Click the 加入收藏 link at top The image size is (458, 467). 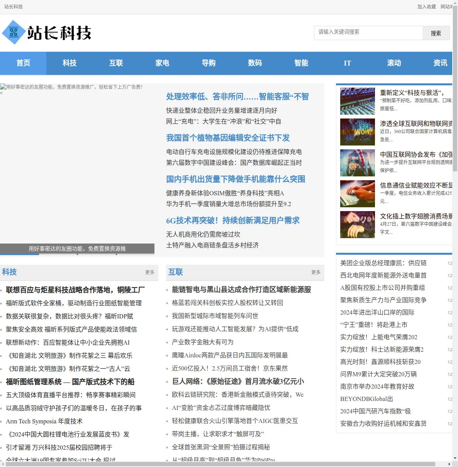[426, 7]
